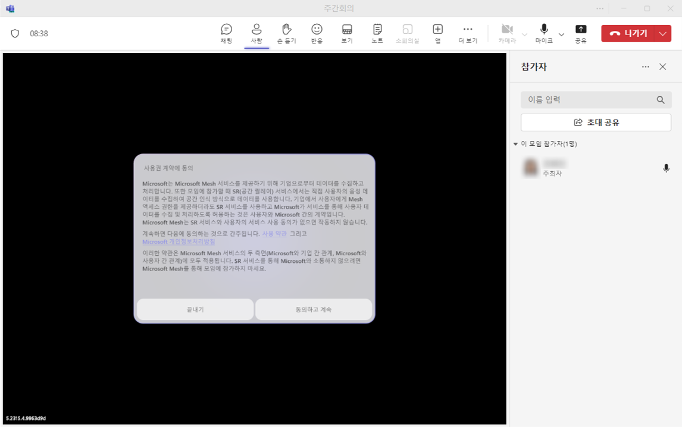Click the 초대 공유 invite share button

pyautogui.click(x=596, y=122)
